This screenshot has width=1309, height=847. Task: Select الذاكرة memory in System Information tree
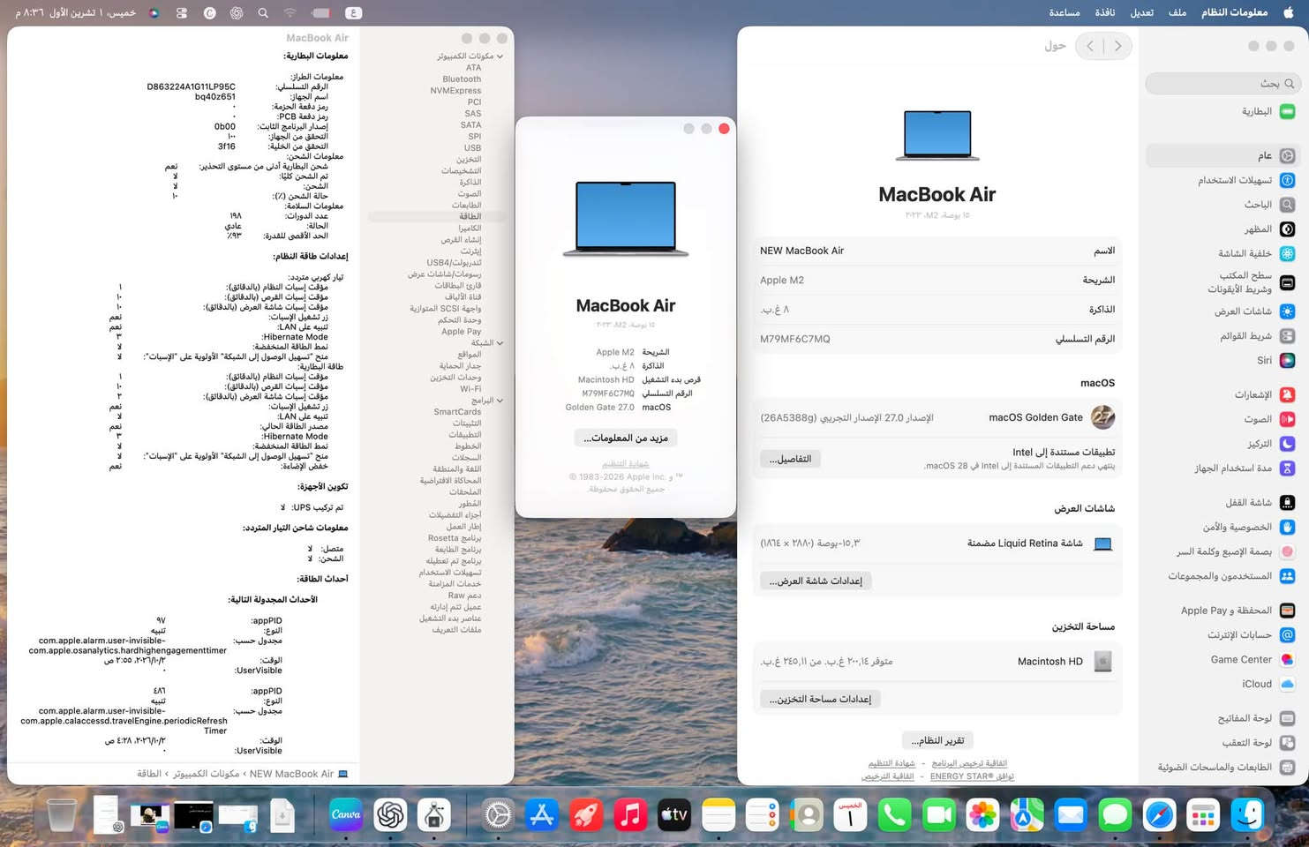point(470,183)
